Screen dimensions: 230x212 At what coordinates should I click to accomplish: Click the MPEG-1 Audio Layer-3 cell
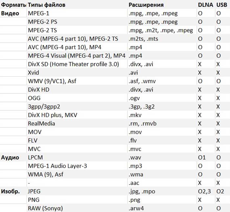(77, 166)
